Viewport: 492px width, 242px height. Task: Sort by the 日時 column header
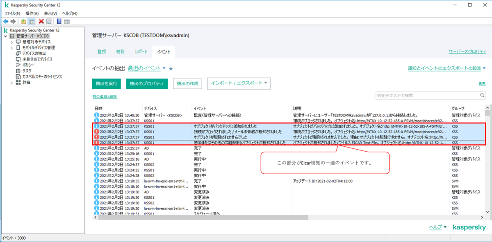pyautogui.click(x=98, y=109)
